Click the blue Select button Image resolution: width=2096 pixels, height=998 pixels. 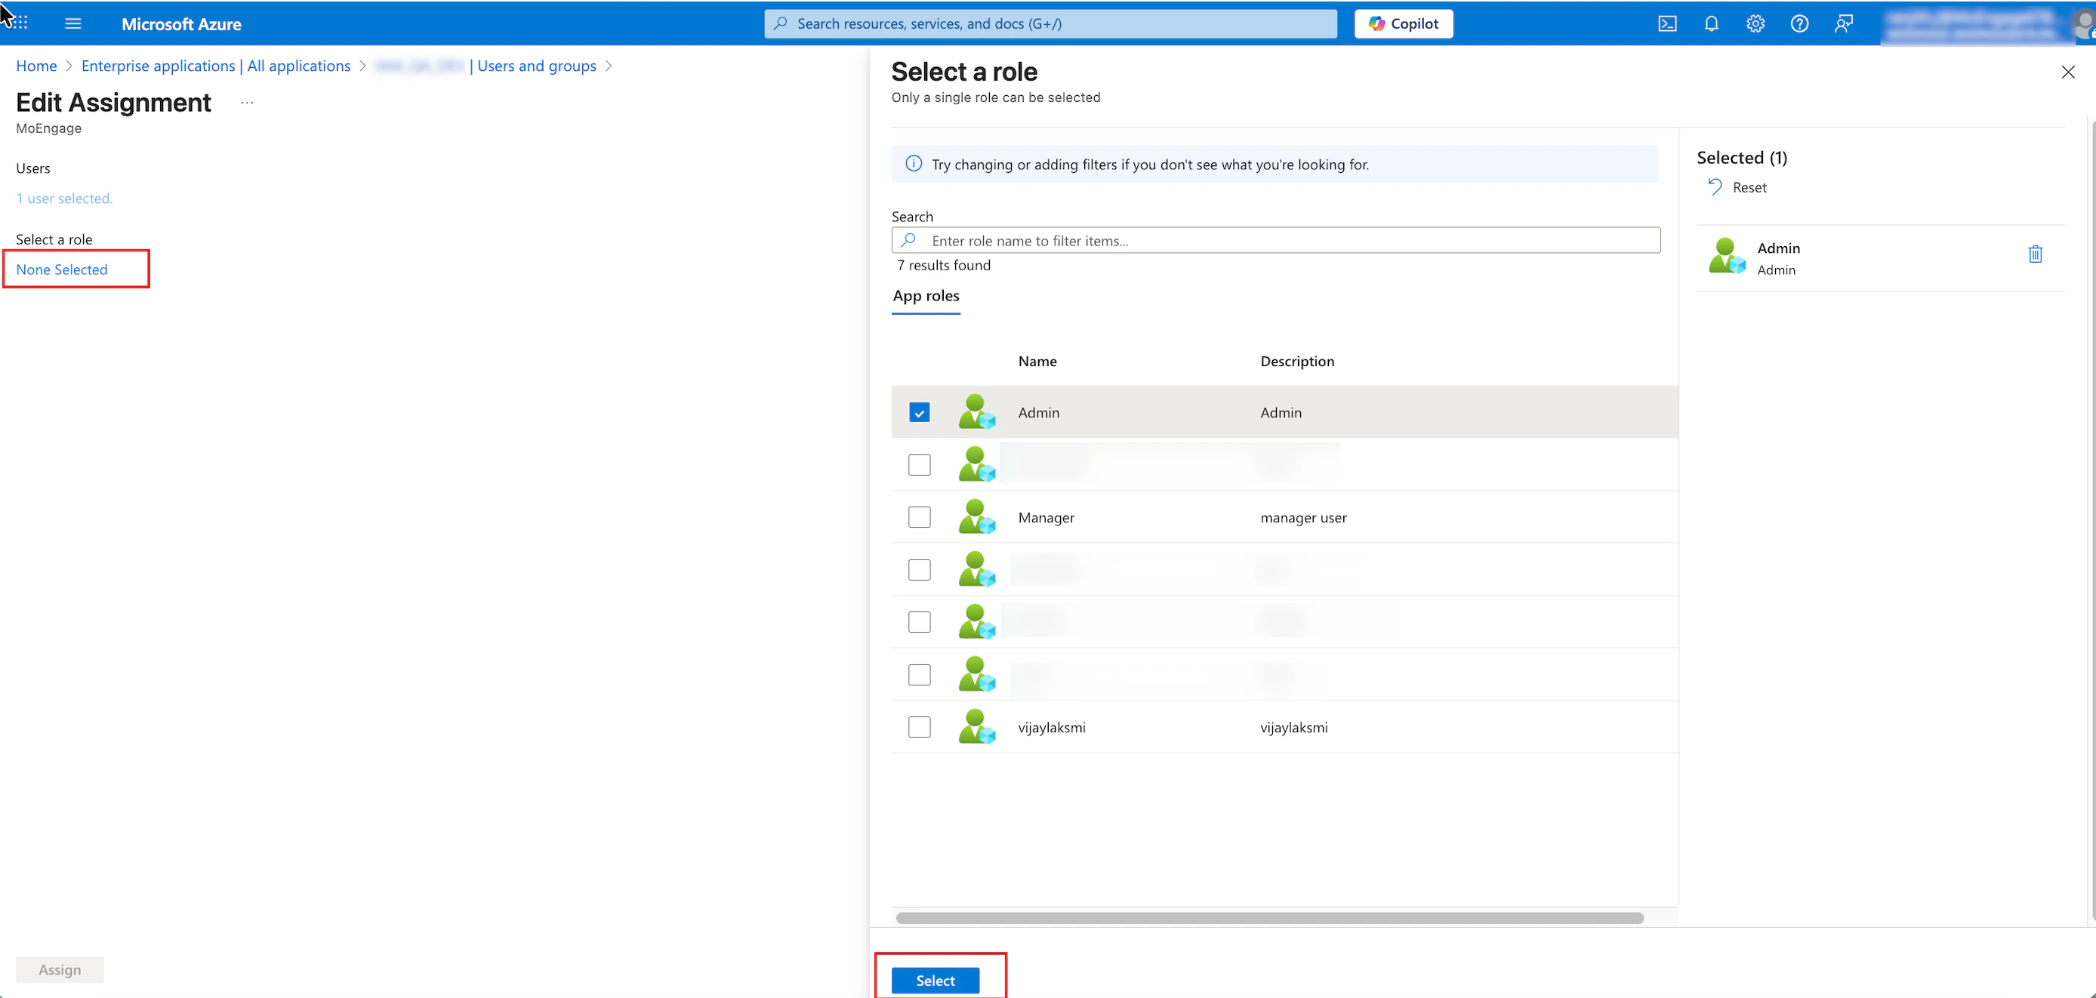(x=935, y=980)
